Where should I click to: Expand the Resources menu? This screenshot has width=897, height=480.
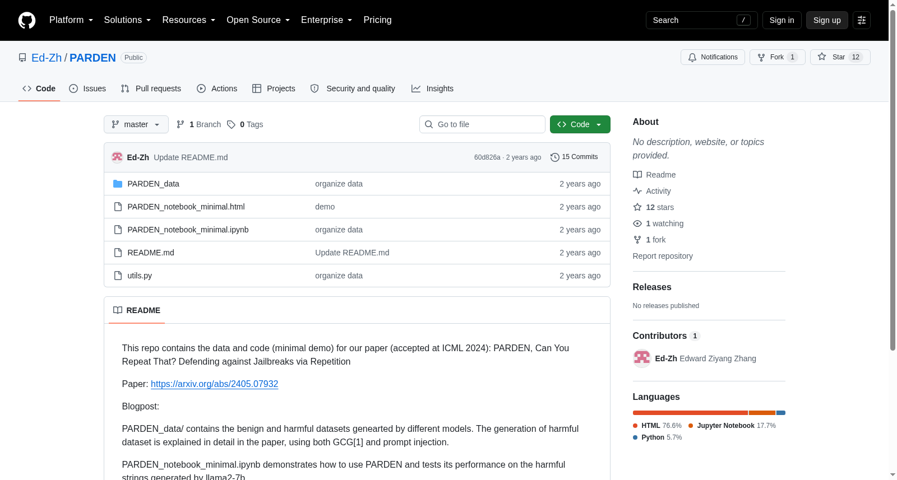tap(188, 20)
